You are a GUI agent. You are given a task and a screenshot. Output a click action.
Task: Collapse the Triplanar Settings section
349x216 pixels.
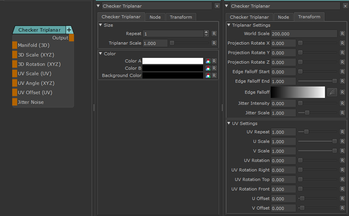click(x=229, y=25)
